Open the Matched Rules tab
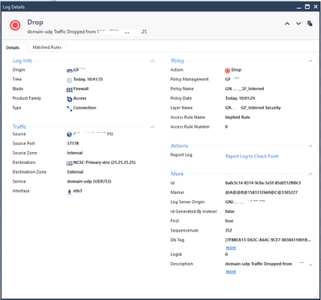This screenshot has height=300, width=321. pyautogui.click(x=47, y=47)
